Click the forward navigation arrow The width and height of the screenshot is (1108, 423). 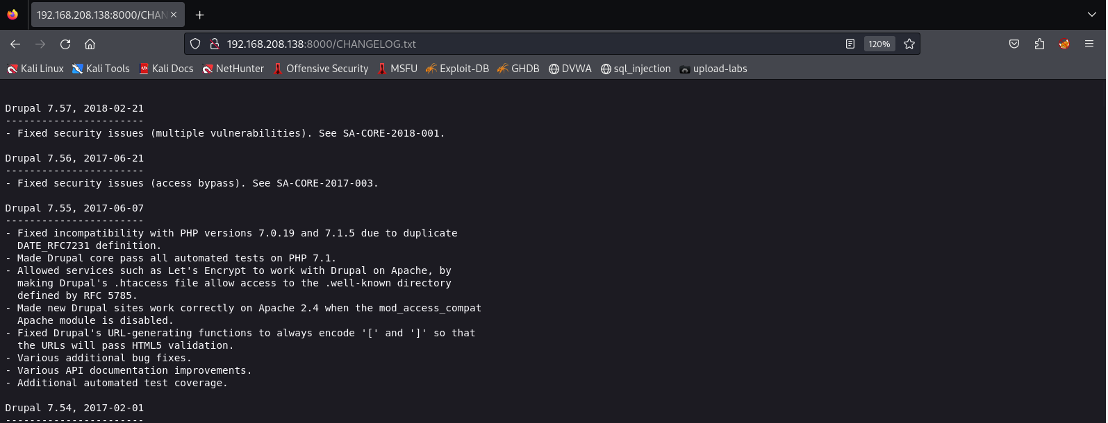pos(40,44)
